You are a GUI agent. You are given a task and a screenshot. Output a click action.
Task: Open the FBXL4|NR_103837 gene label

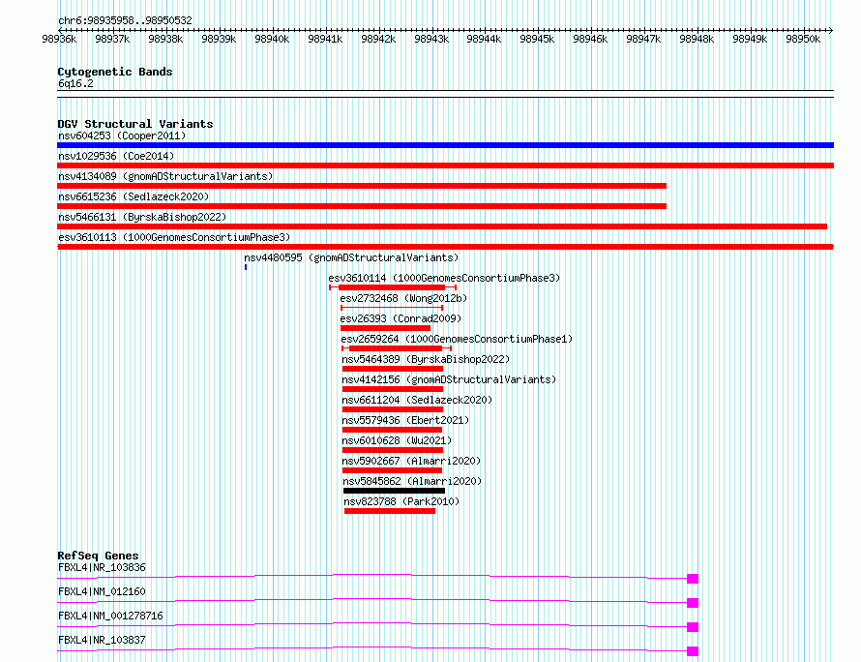tap(102, 640)
